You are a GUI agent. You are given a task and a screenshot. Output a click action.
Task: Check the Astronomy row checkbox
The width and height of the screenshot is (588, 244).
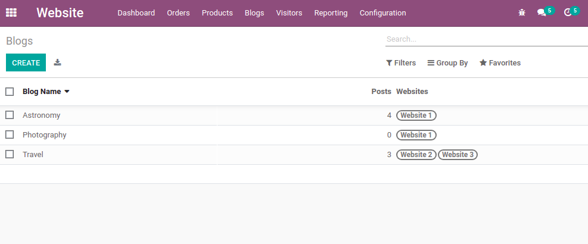[10, 115]
